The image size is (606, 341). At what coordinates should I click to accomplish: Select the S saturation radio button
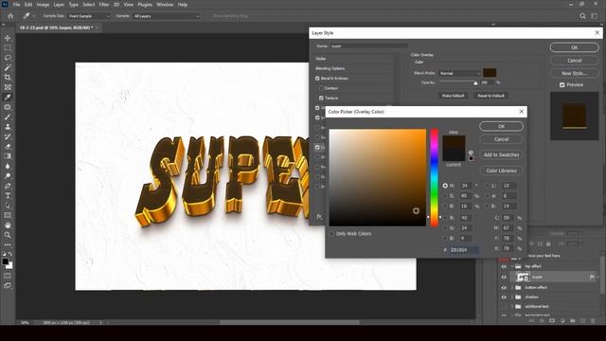[x=445, y=196]
